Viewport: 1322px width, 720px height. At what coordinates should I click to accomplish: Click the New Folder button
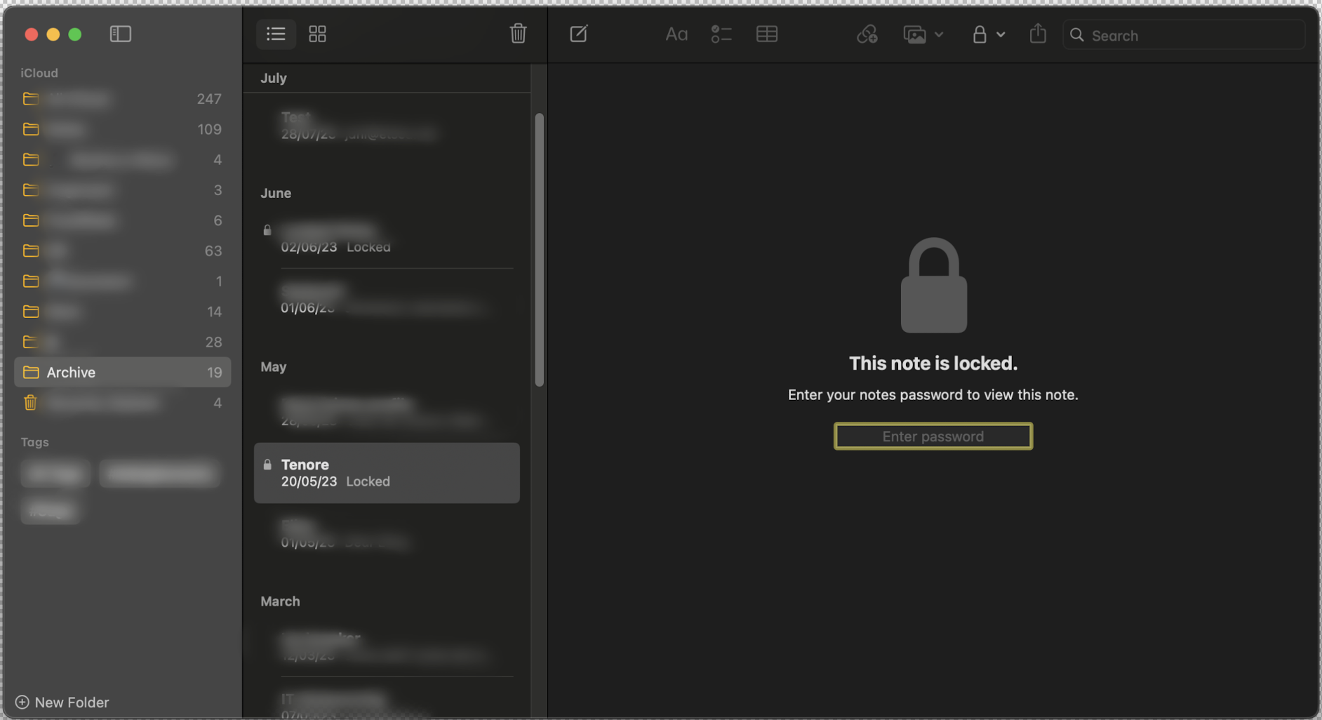pos(62,702)
